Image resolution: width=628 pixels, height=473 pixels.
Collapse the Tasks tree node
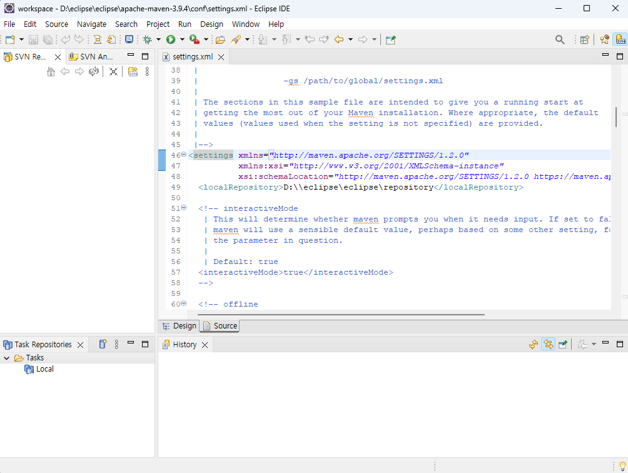pos(7,358)
